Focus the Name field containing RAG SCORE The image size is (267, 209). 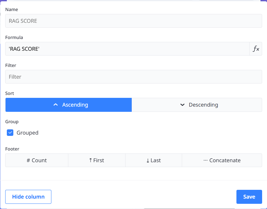133,21
